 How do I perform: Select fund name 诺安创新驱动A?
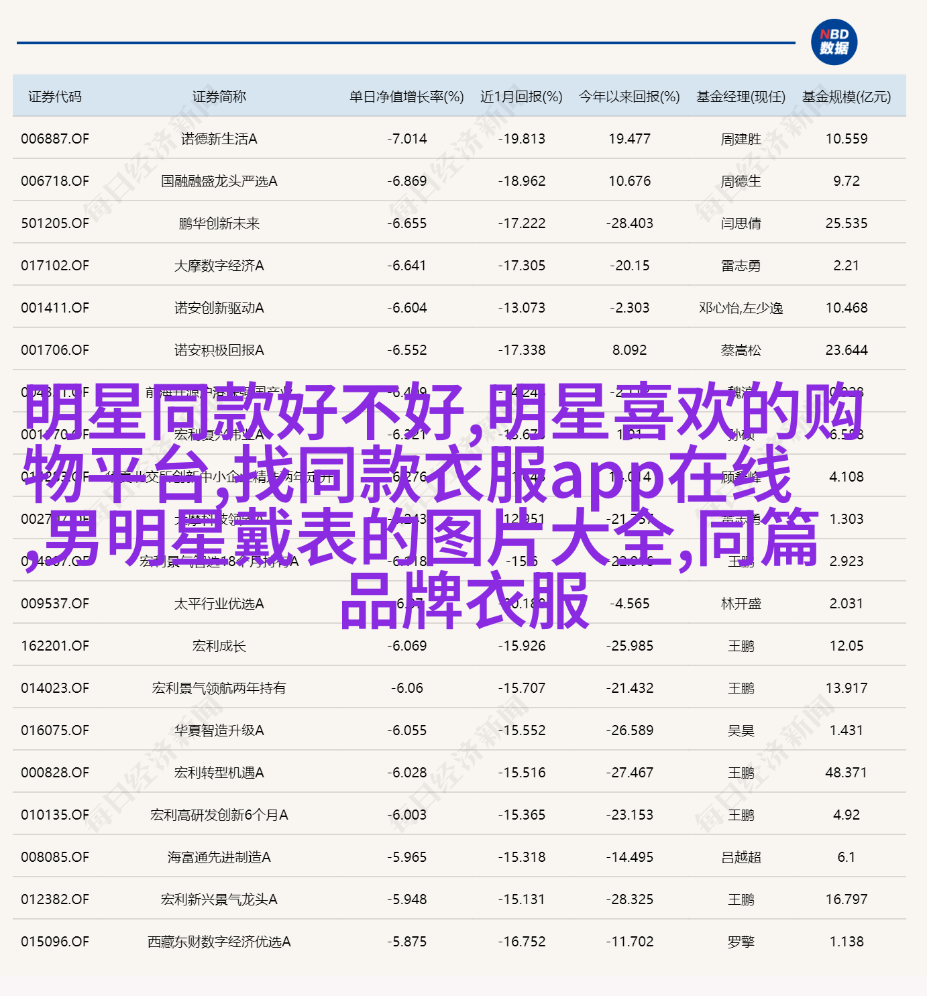(x=219, y=308)
